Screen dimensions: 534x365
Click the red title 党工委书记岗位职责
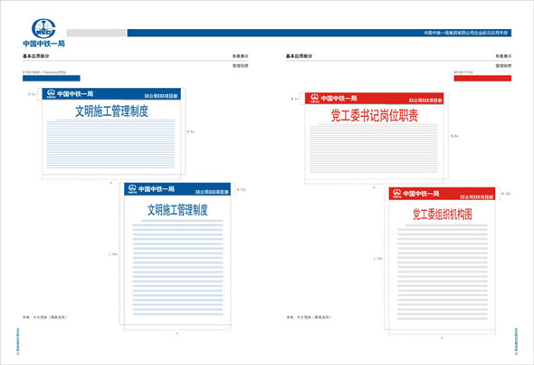pyautogui.click(x=375, y=116)
